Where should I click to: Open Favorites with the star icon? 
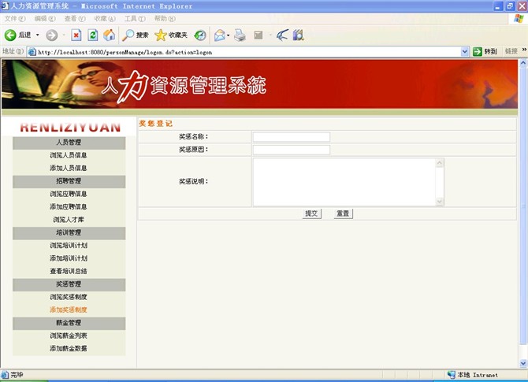point(171,35)
